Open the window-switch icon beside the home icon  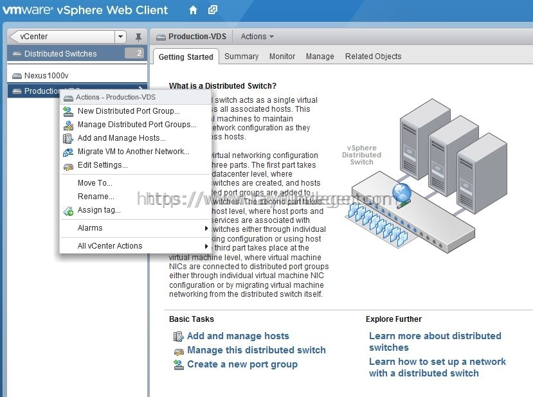(x=213, y=10)
